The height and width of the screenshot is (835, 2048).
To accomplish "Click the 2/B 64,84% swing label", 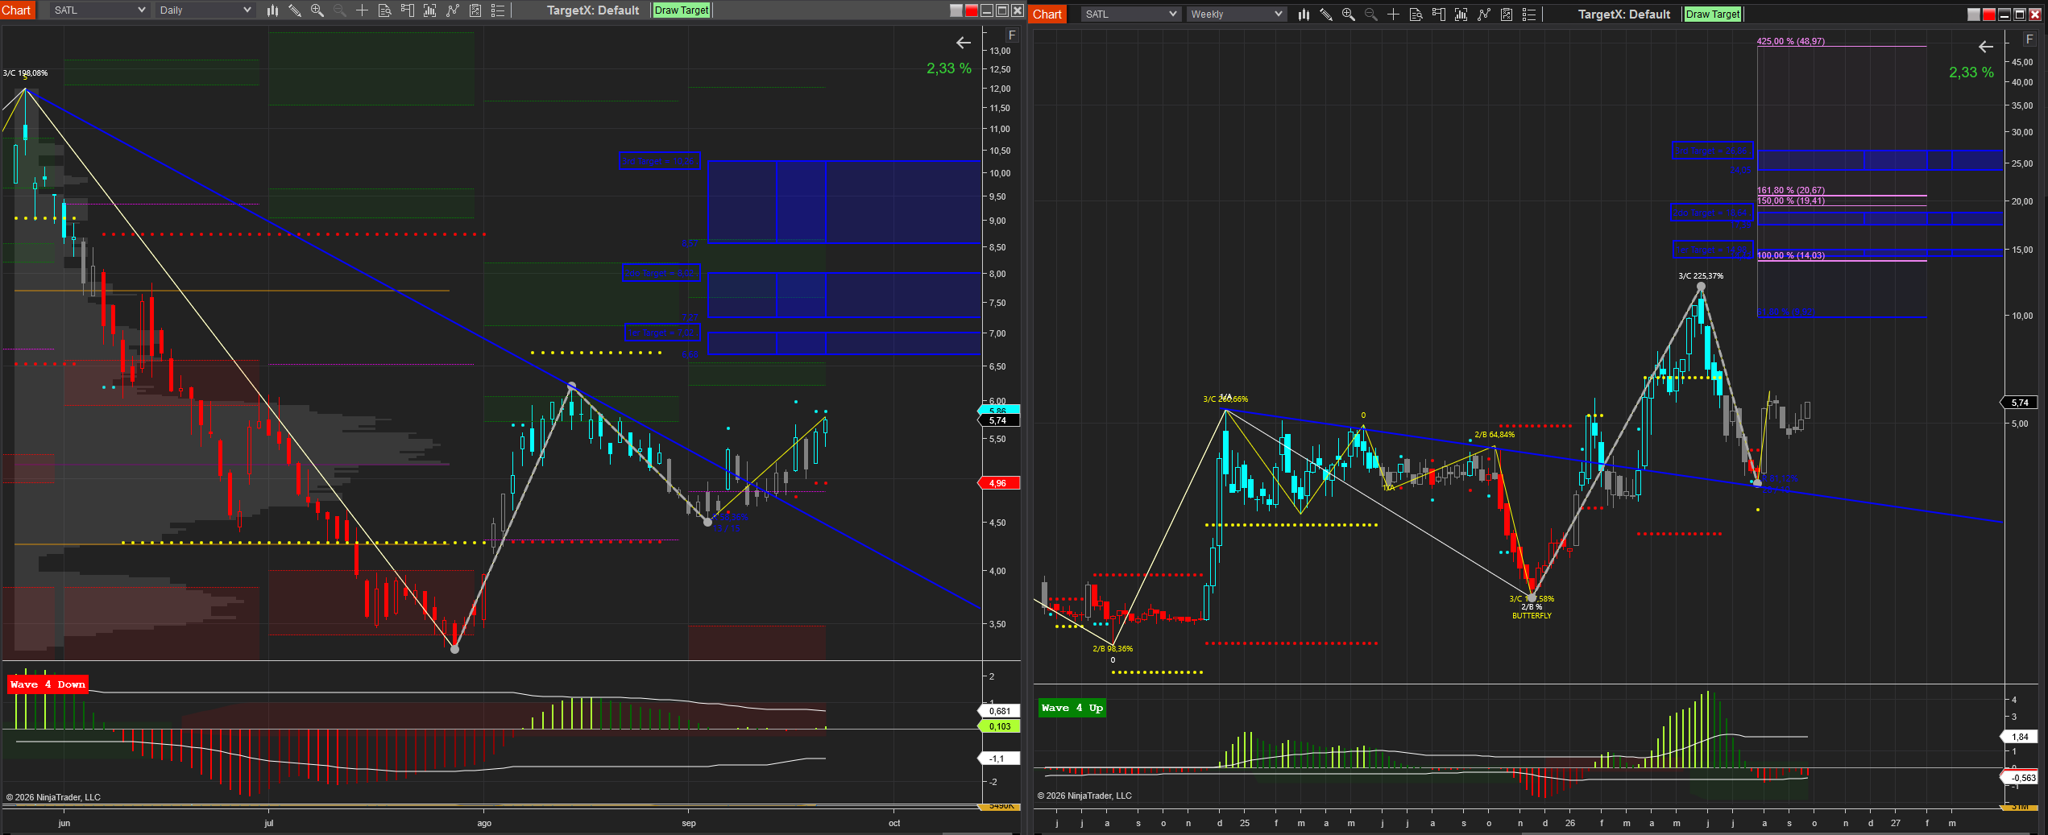I will pyautogui.click(x=1495, y=435).
